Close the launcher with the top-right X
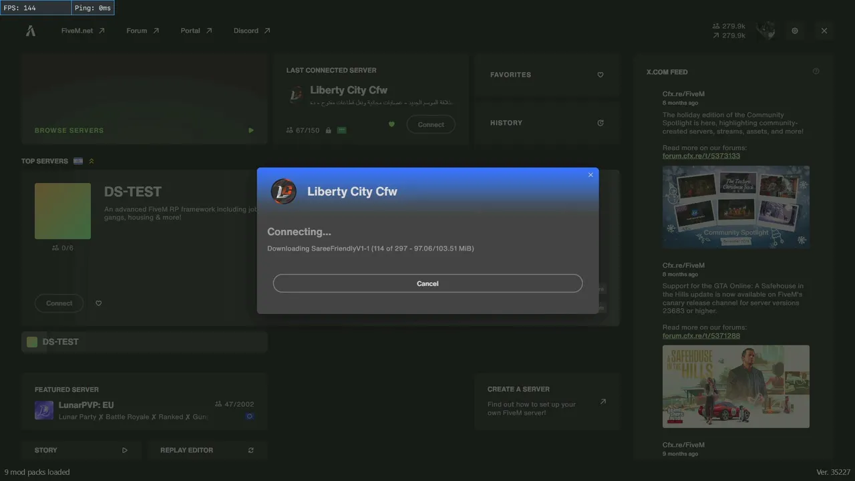 click(x=824, y=31)
